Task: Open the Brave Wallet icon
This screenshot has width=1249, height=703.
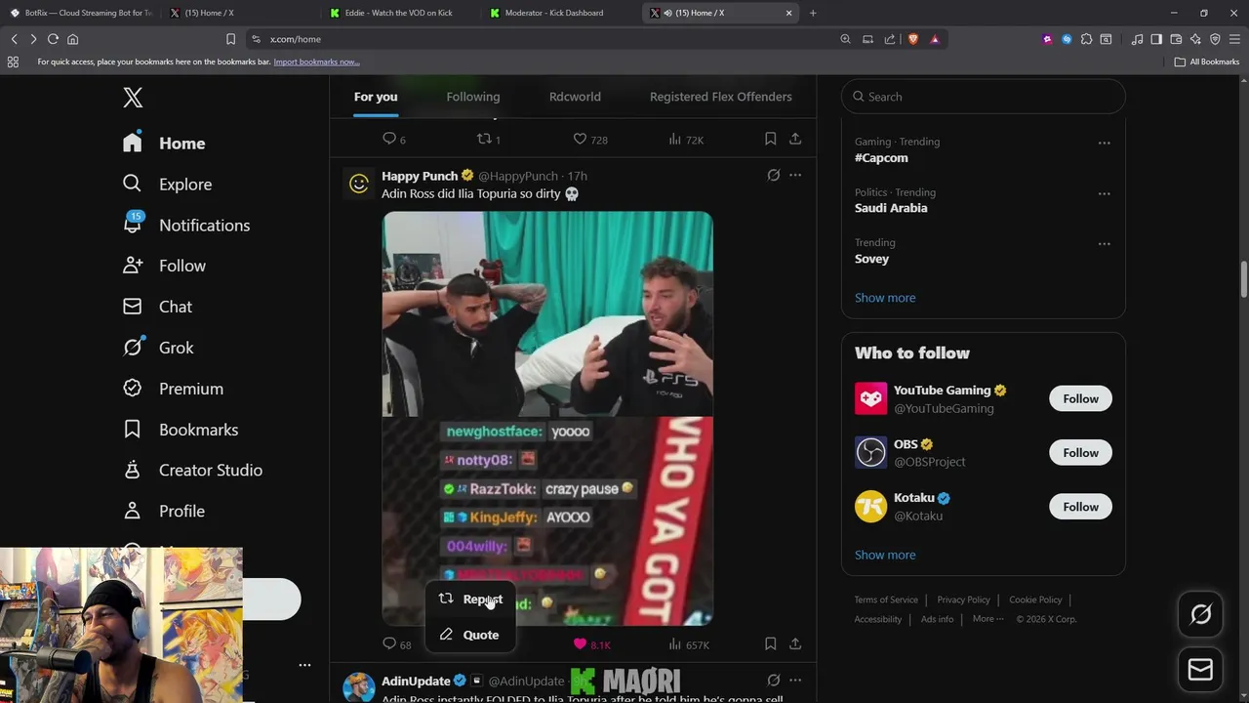Action: 1176,39
